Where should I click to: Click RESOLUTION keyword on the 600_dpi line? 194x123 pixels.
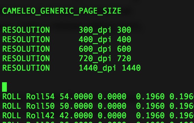[x=26, y=49]
